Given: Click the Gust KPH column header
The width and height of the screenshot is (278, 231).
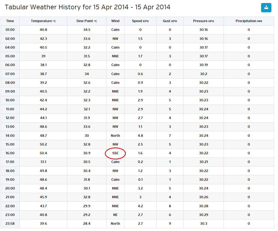Looking at the screenshot, I should [x=170, y=21].
